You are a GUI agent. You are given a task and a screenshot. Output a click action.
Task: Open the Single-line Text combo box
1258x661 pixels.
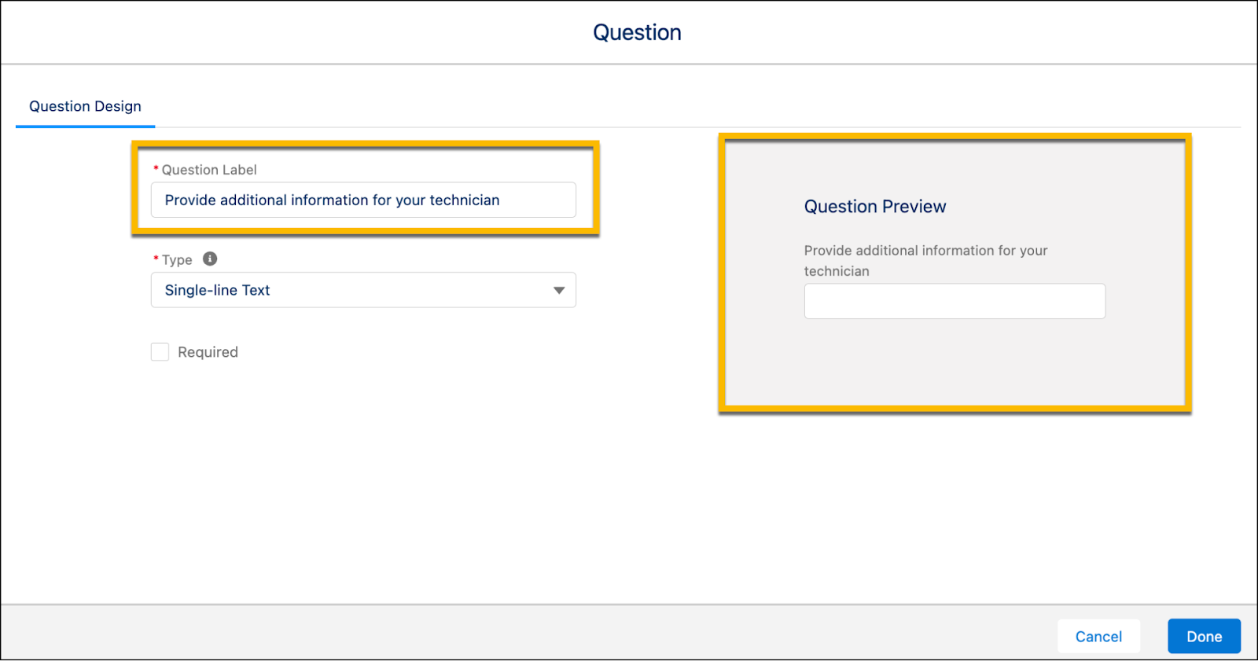(x=362, y=290)
